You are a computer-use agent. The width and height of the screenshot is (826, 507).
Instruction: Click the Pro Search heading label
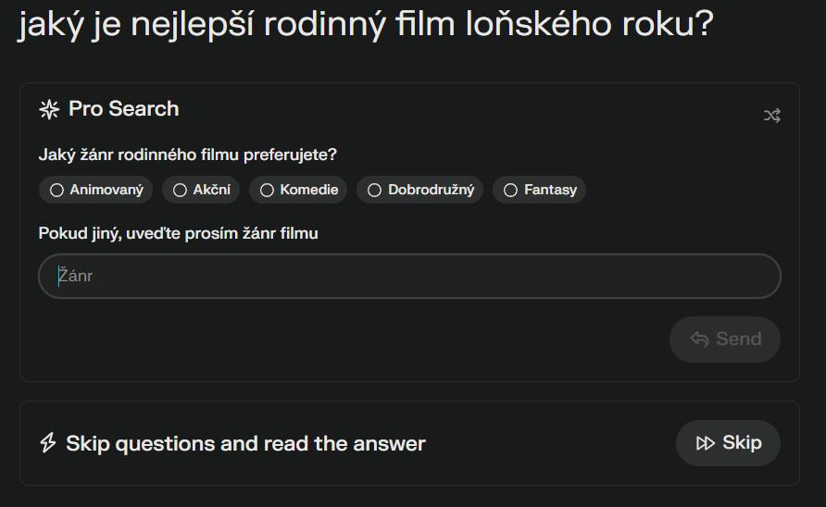(124, 109)
